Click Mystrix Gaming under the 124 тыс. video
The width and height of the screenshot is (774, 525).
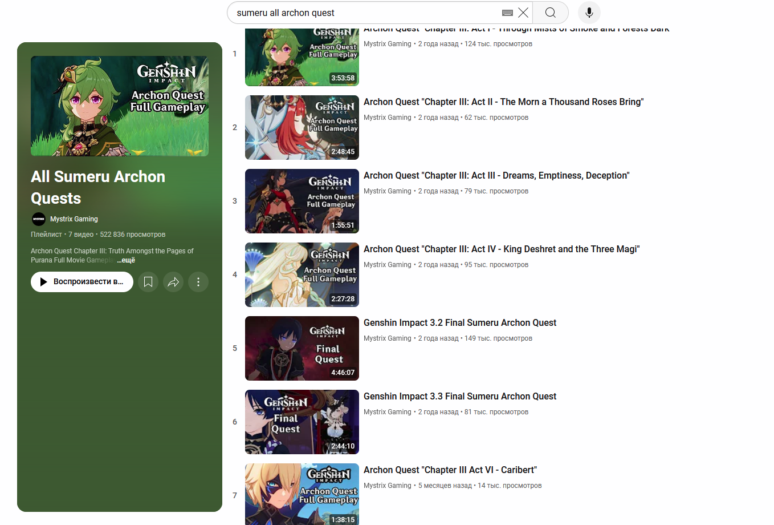point(388,44)
